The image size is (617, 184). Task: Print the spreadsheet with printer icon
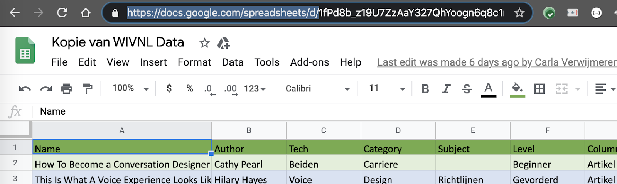coord(66,89)
